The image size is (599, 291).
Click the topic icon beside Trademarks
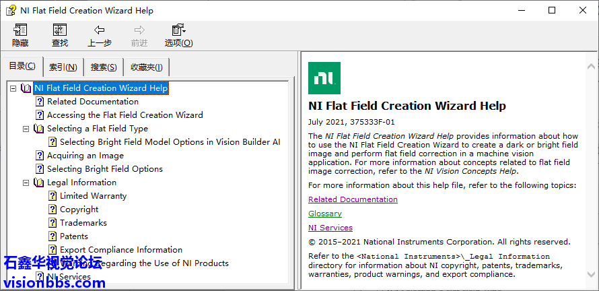52,223
